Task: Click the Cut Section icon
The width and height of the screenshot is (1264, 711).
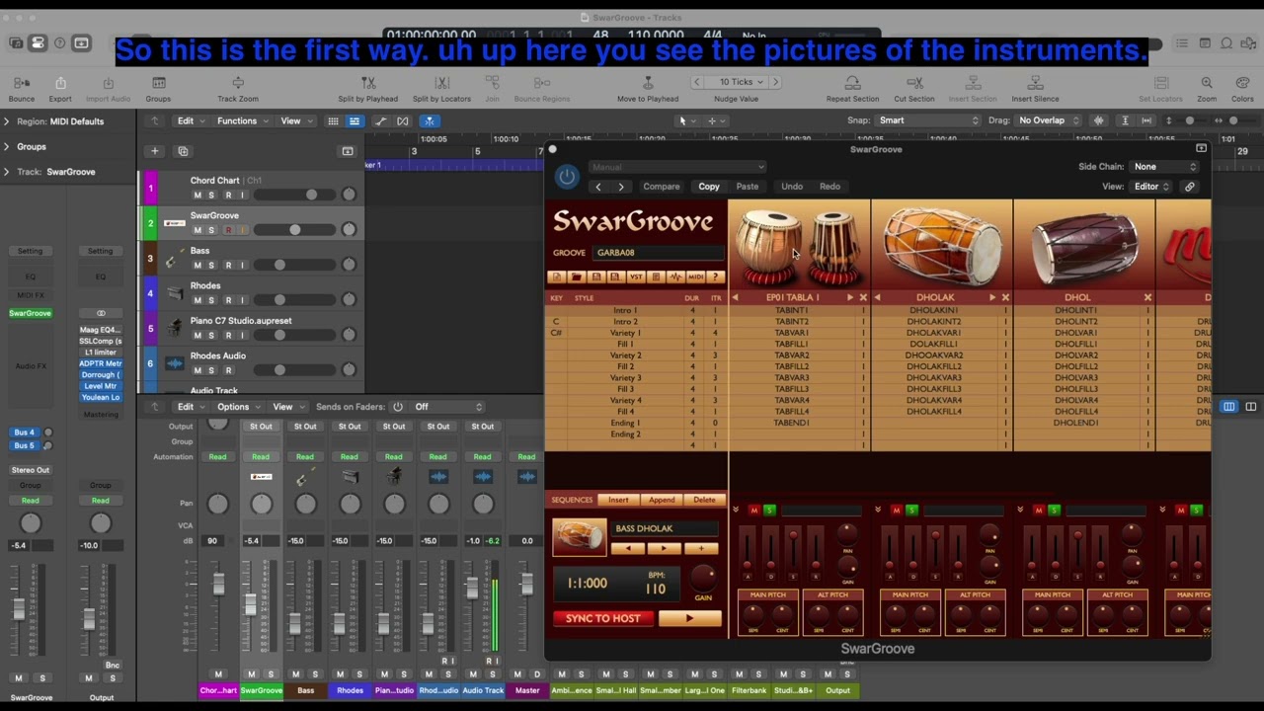Action: 914,83
